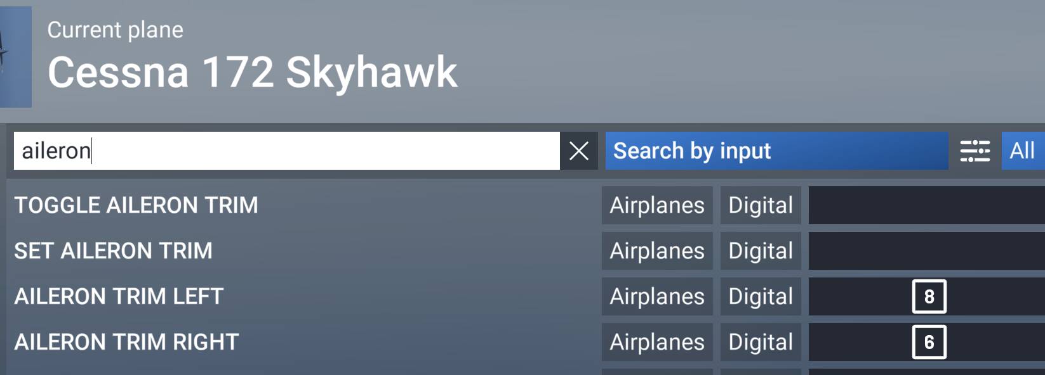The image size is (1045, 375).
Task: Click the current plane thumbnail
Action: coord(15,57)
